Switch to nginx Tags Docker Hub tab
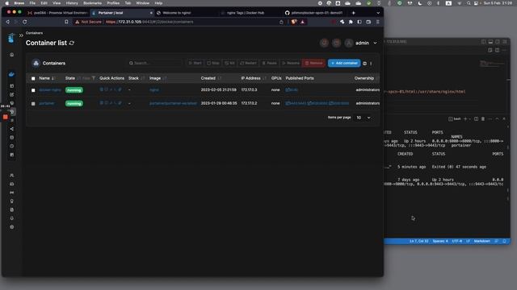The image size is (517, 290). coord(246,13)
